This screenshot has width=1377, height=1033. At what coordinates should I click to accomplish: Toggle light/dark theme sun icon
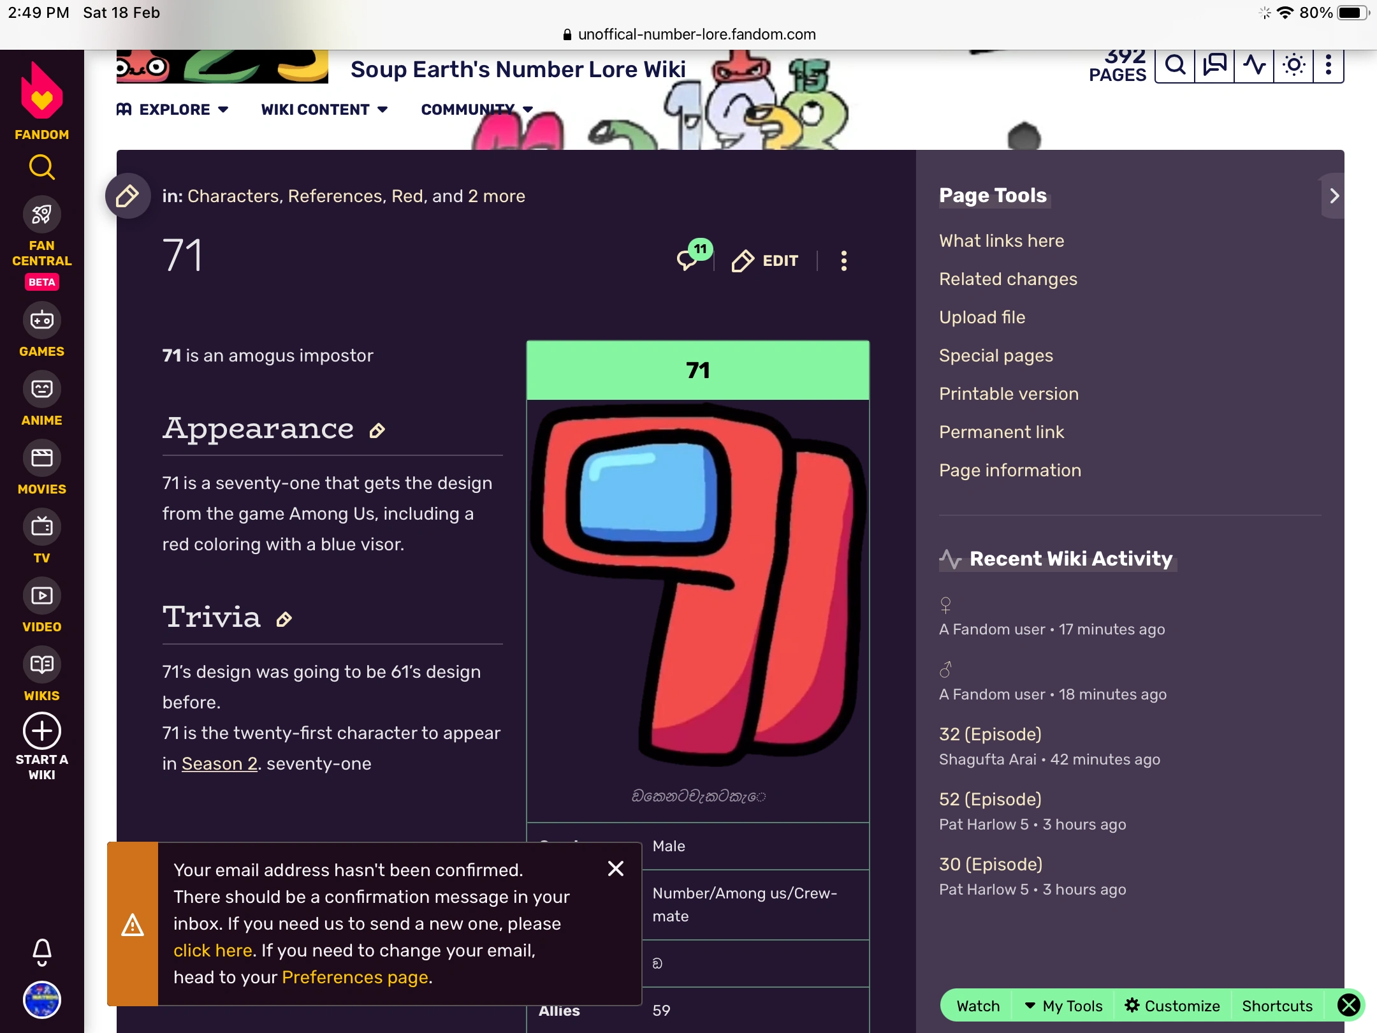[1293, 65]
